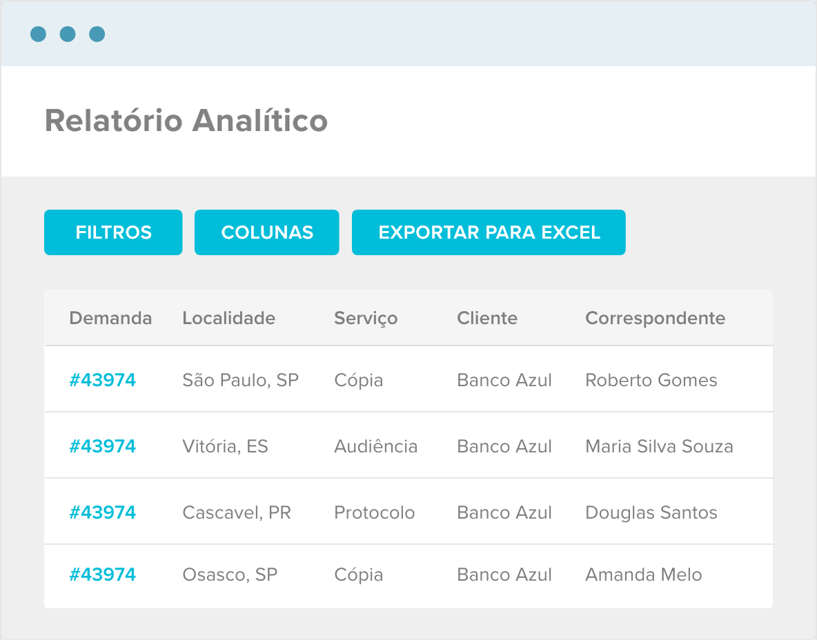
Task: Sort by the Demanda column header
Action: tap(110, 318)
